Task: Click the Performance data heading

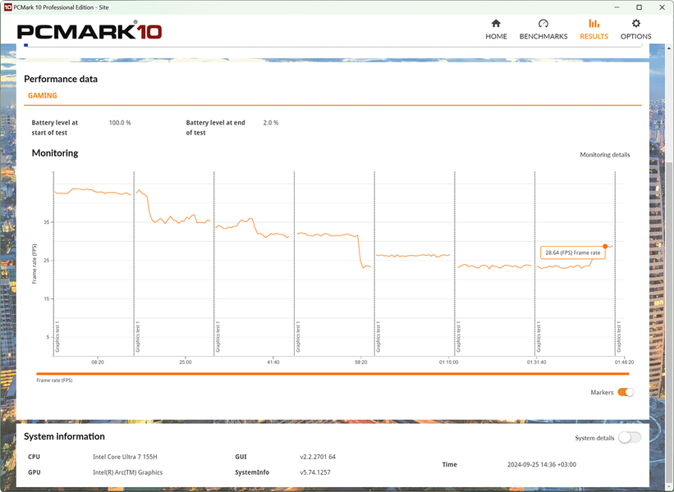Action: click(61, 79)
